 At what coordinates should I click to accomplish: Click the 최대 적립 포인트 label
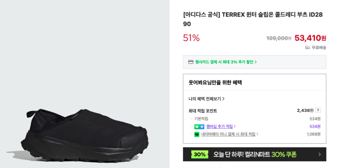coord(203,111)
